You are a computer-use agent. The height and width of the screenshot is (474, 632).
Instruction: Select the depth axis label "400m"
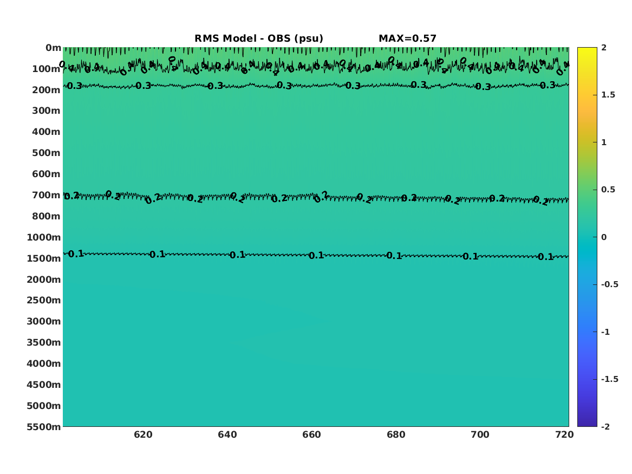point(47,132)
